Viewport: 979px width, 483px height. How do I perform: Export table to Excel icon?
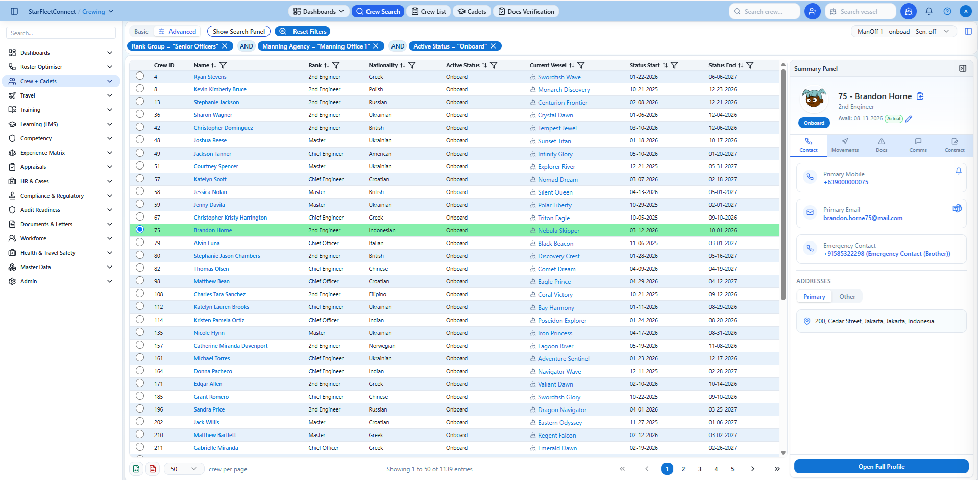click(x=136, y=469)
